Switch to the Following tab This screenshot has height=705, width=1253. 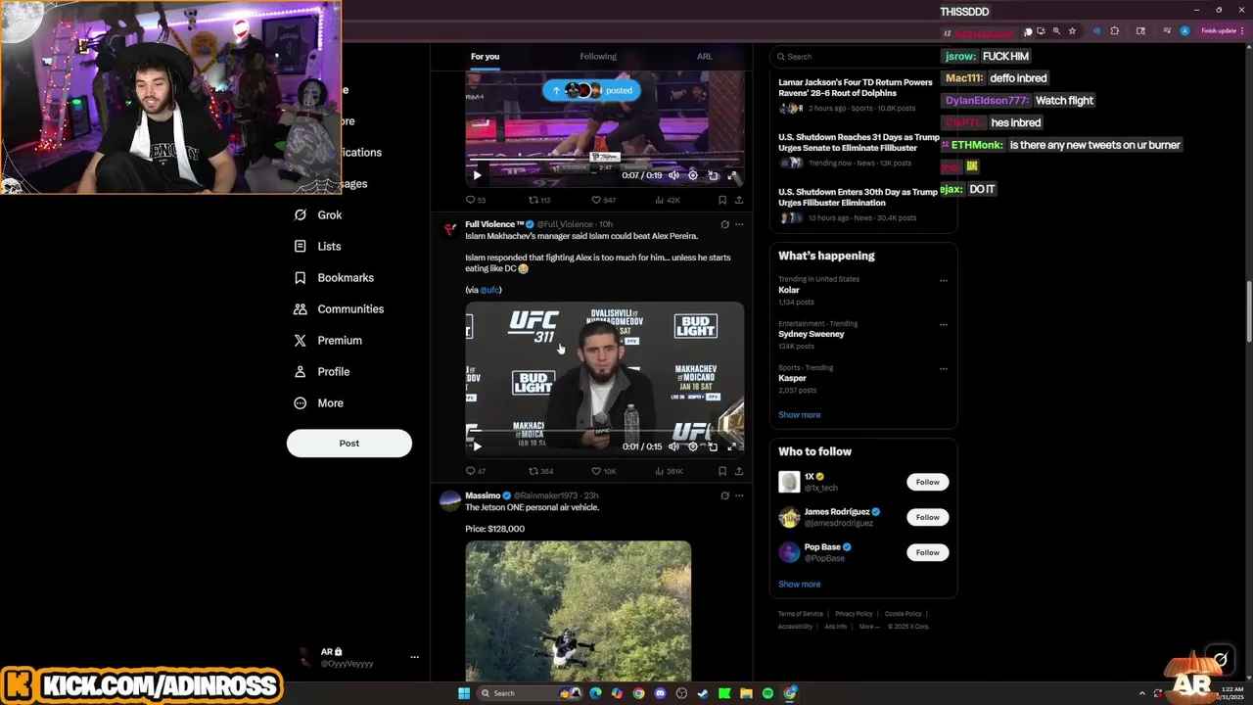(598, 56)
